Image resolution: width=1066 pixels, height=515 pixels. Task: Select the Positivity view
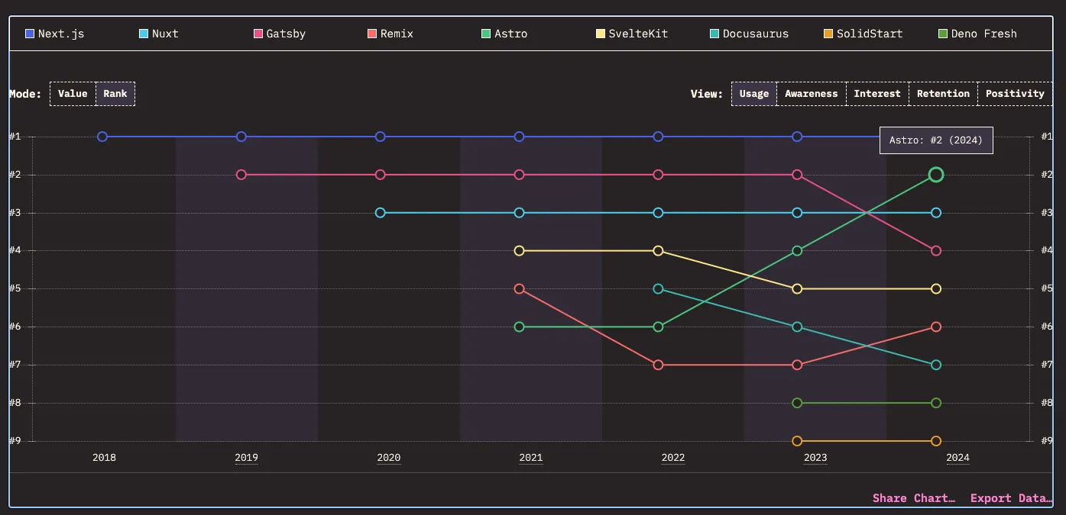pyautogui.click(x=1015, y=94)
